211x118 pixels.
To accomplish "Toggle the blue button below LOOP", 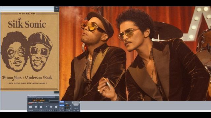I will tap(62, 106).
